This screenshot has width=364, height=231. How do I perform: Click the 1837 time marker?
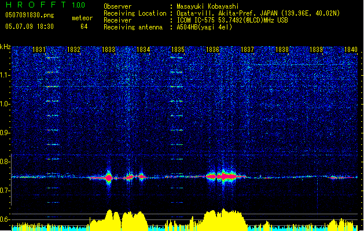point(248,50)
